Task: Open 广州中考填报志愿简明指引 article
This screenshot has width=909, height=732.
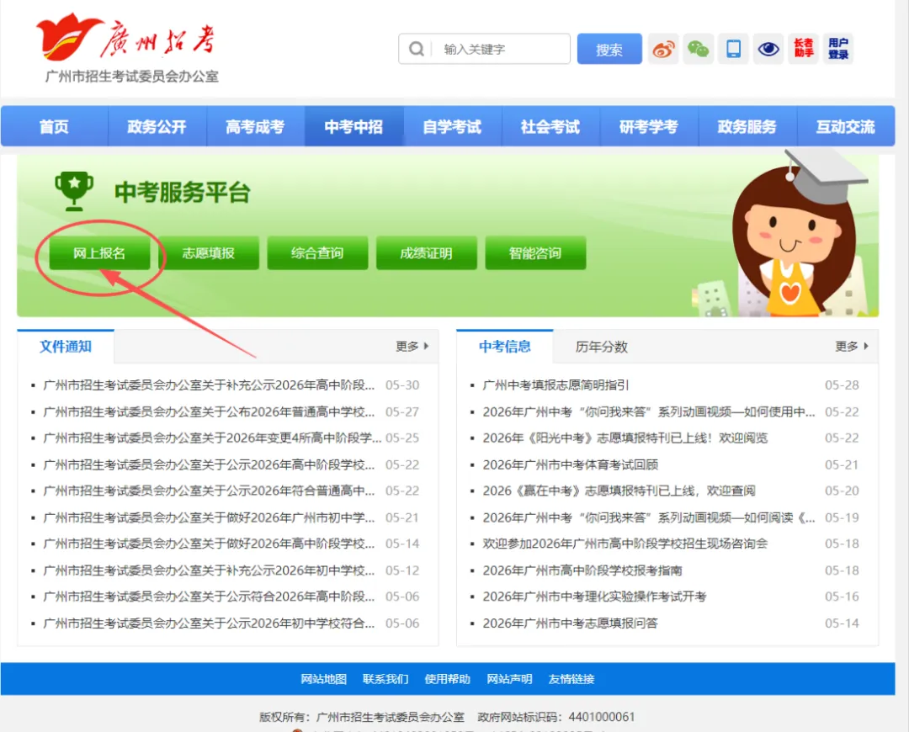Action: click(556, 385)
